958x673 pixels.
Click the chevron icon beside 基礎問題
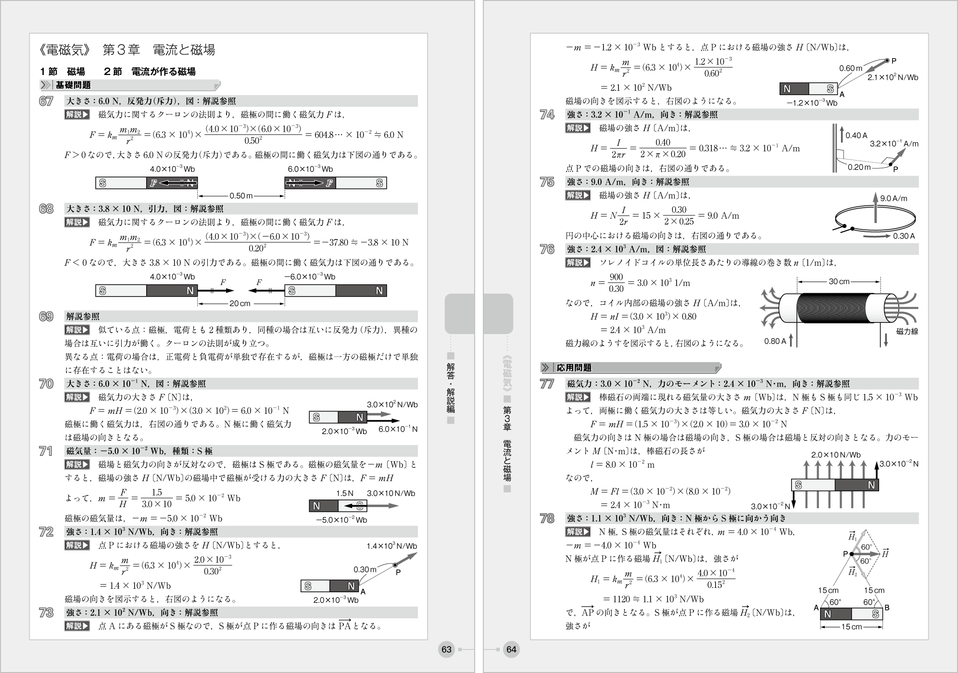pyautogui.click(x=46, y=85)
